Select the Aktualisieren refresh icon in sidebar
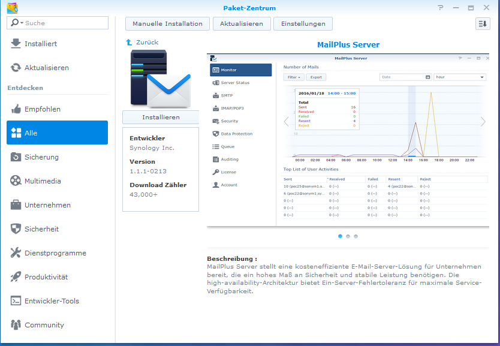The image size is (500, 346). 16,68
